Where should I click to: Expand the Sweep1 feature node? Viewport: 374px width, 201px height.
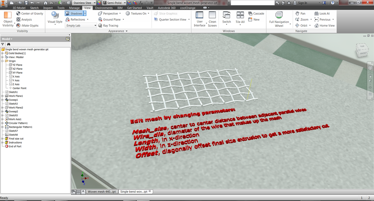[2, 100]
